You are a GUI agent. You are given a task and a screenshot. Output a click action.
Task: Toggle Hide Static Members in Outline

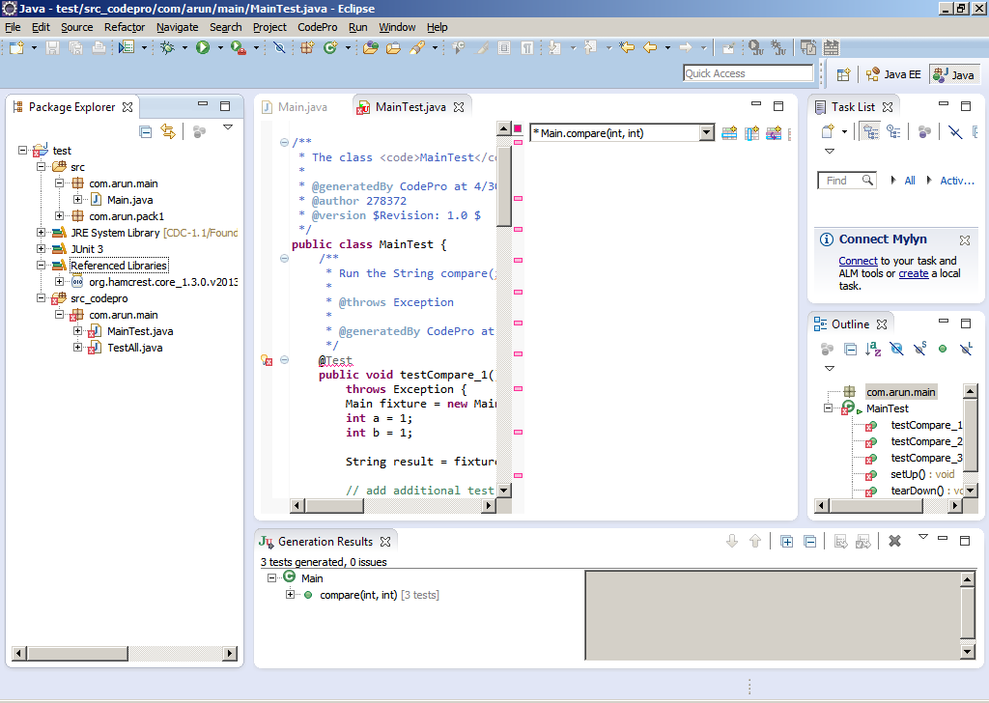[919, 349]
